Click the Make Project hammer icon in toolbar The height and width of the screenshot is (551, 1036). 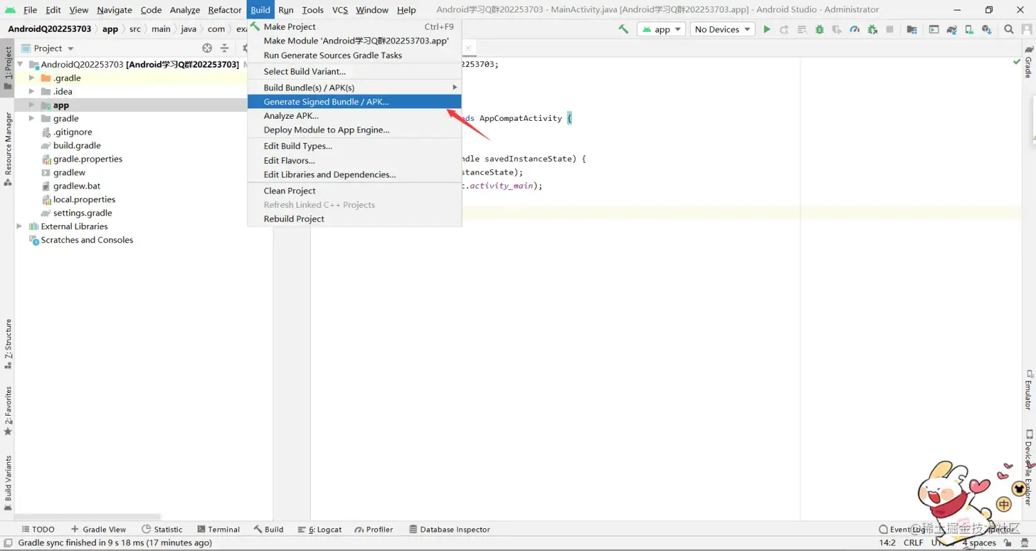pyautogui.click(x=624, y=29)
